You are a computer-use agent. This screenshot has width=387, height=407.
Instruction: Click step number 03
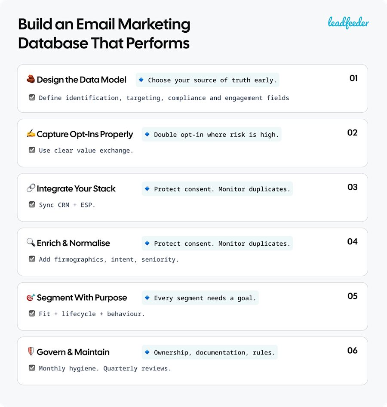pyautogui.click(x=352, y=187)
